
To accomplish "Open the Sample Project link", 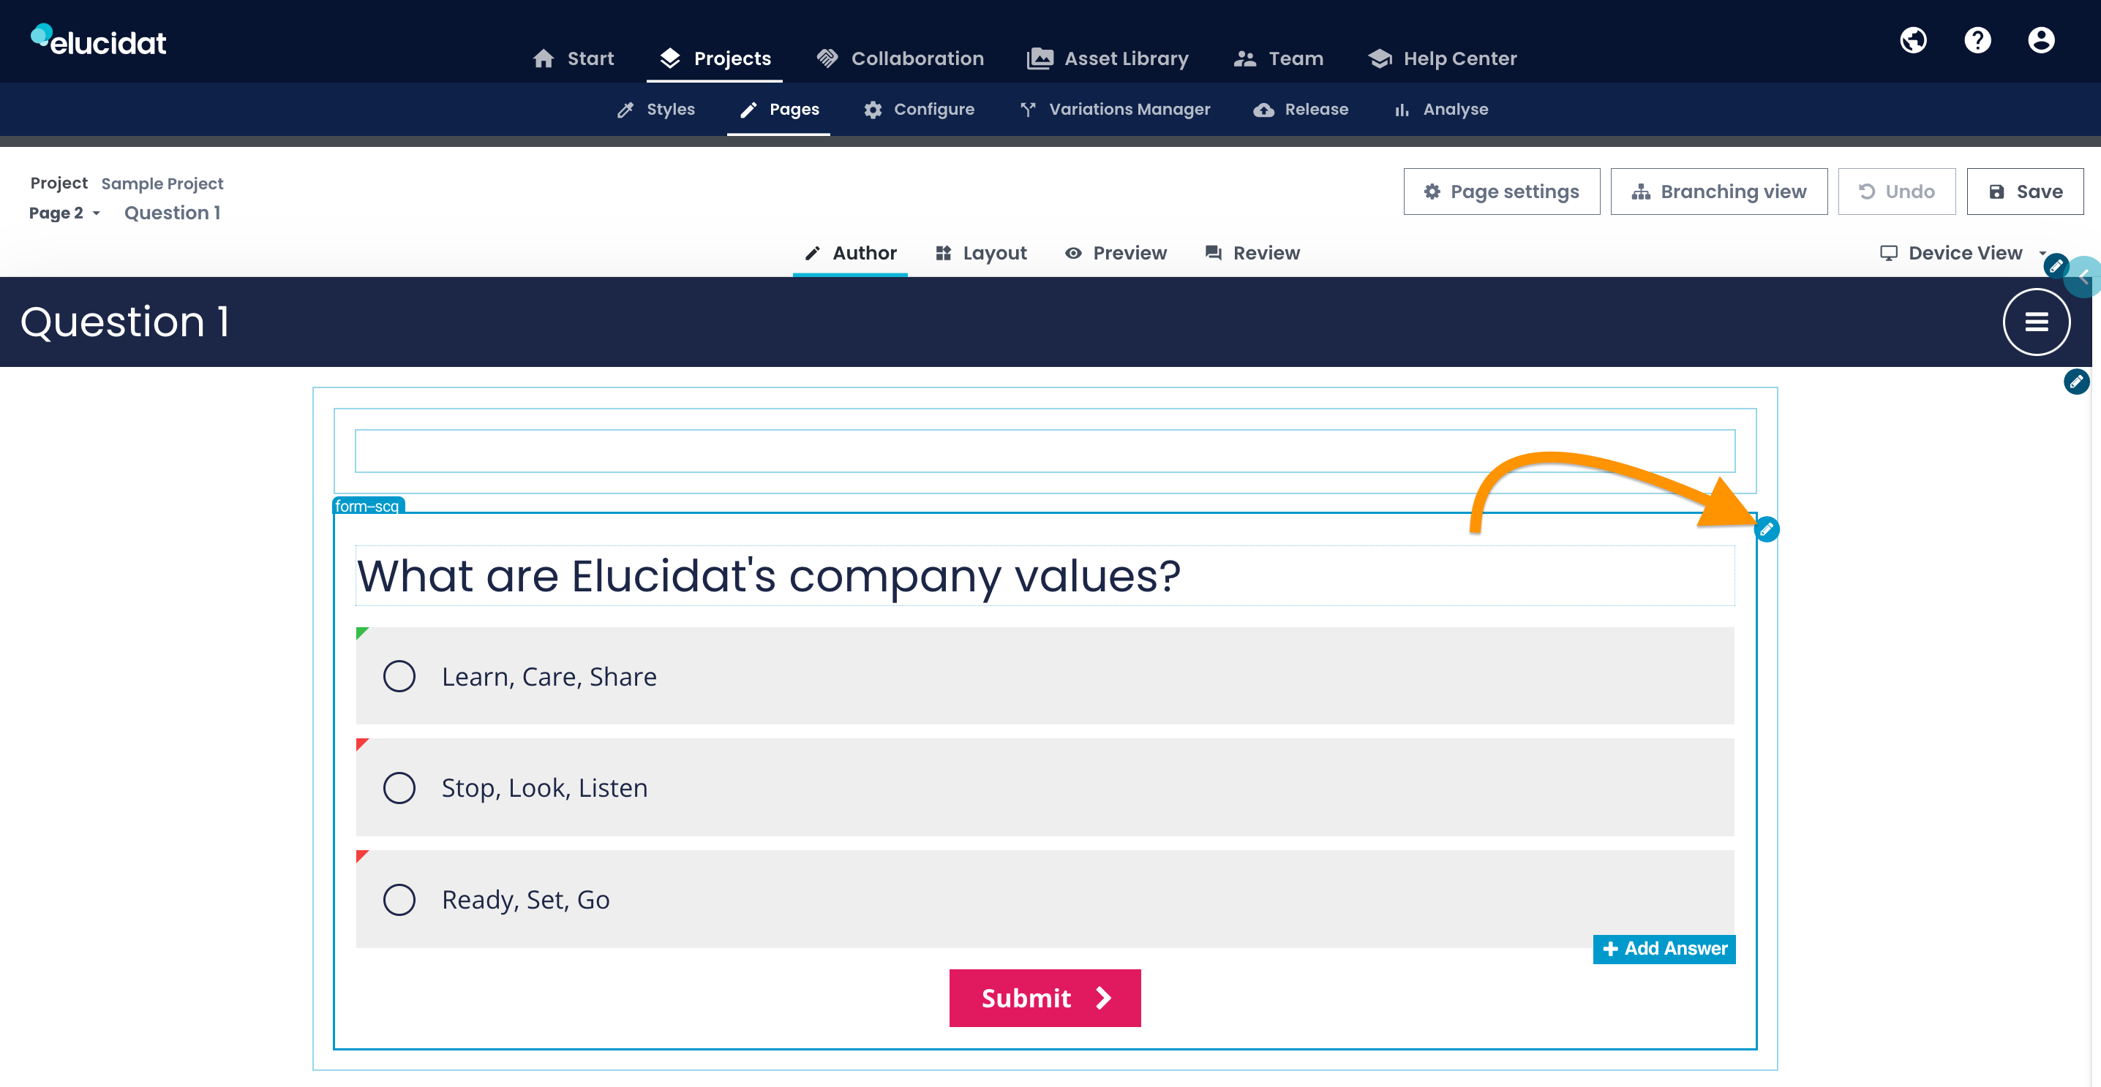I will coord(162,183).
